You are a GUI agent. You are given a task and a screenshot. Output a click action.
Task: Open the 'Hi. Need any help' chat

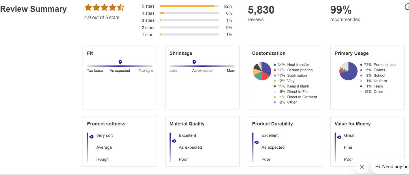[x=391, y=167]
